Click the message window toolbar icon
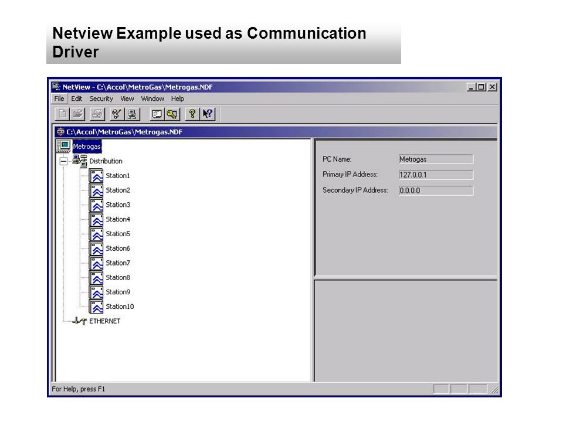The height and width of the screenshot is (422, 563). (157, 114)
